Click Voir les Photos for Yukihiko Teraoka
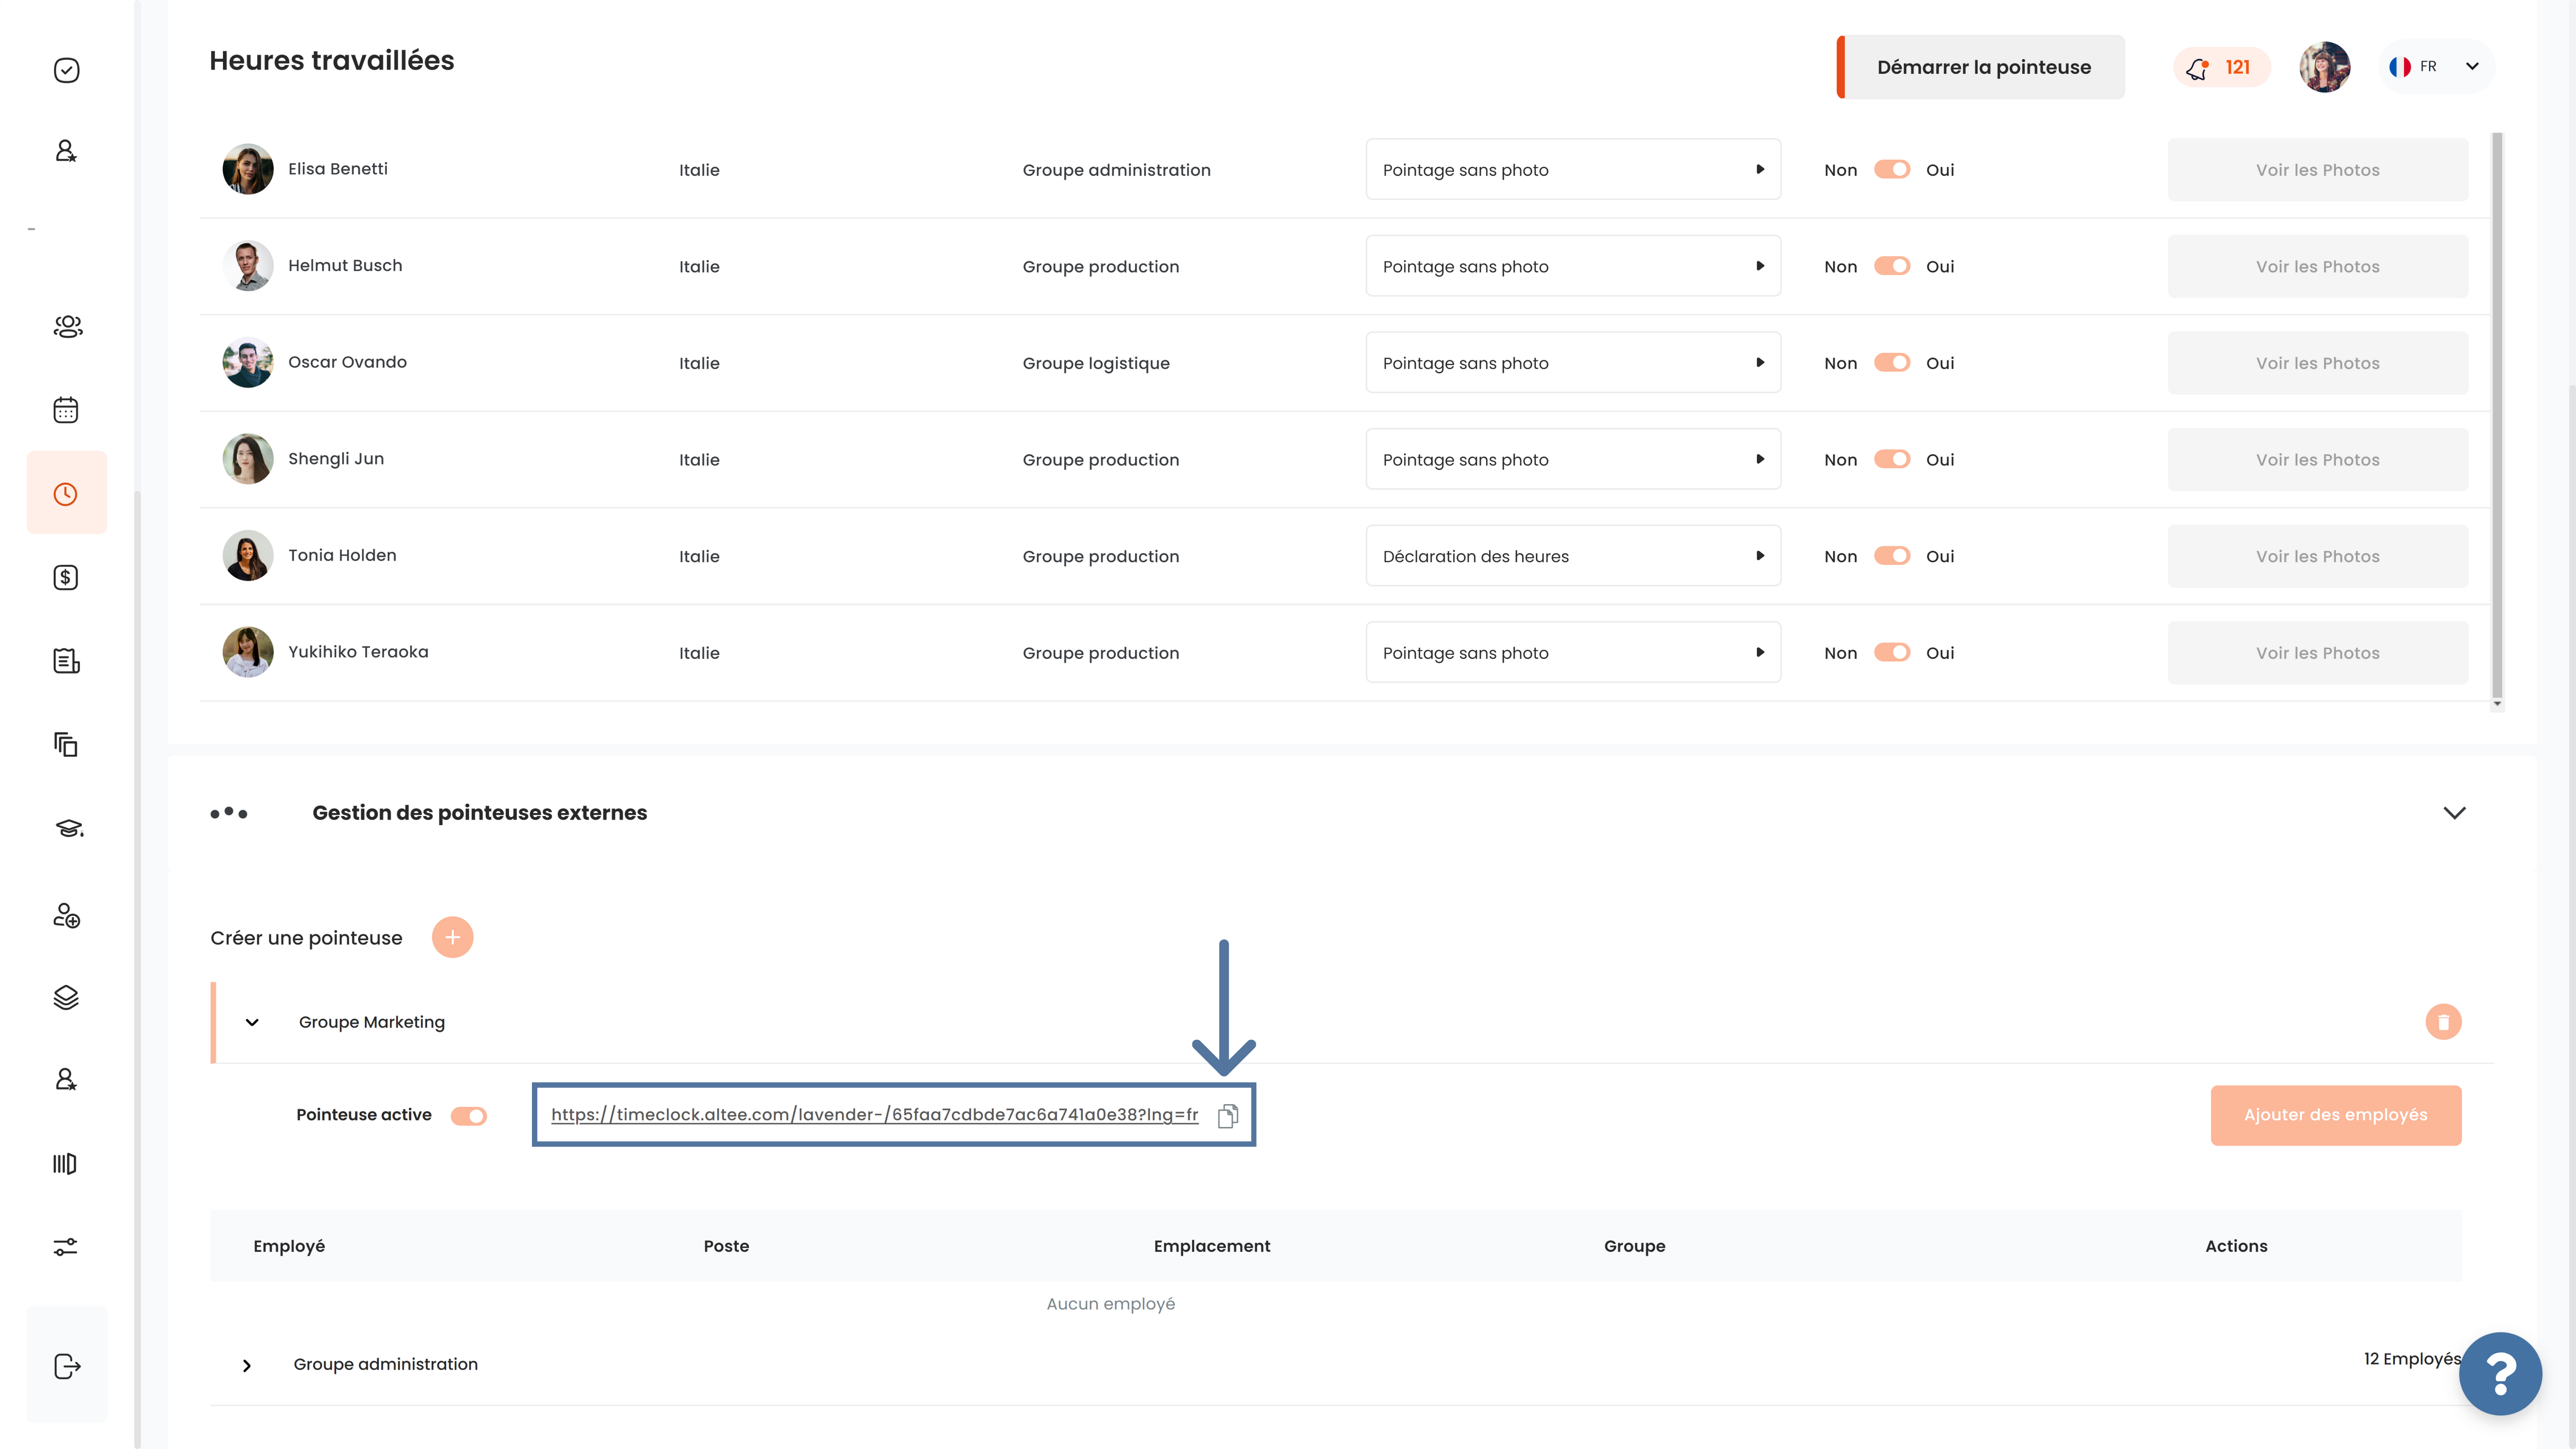The image size is (2576, 1449). pos(2317,652)
